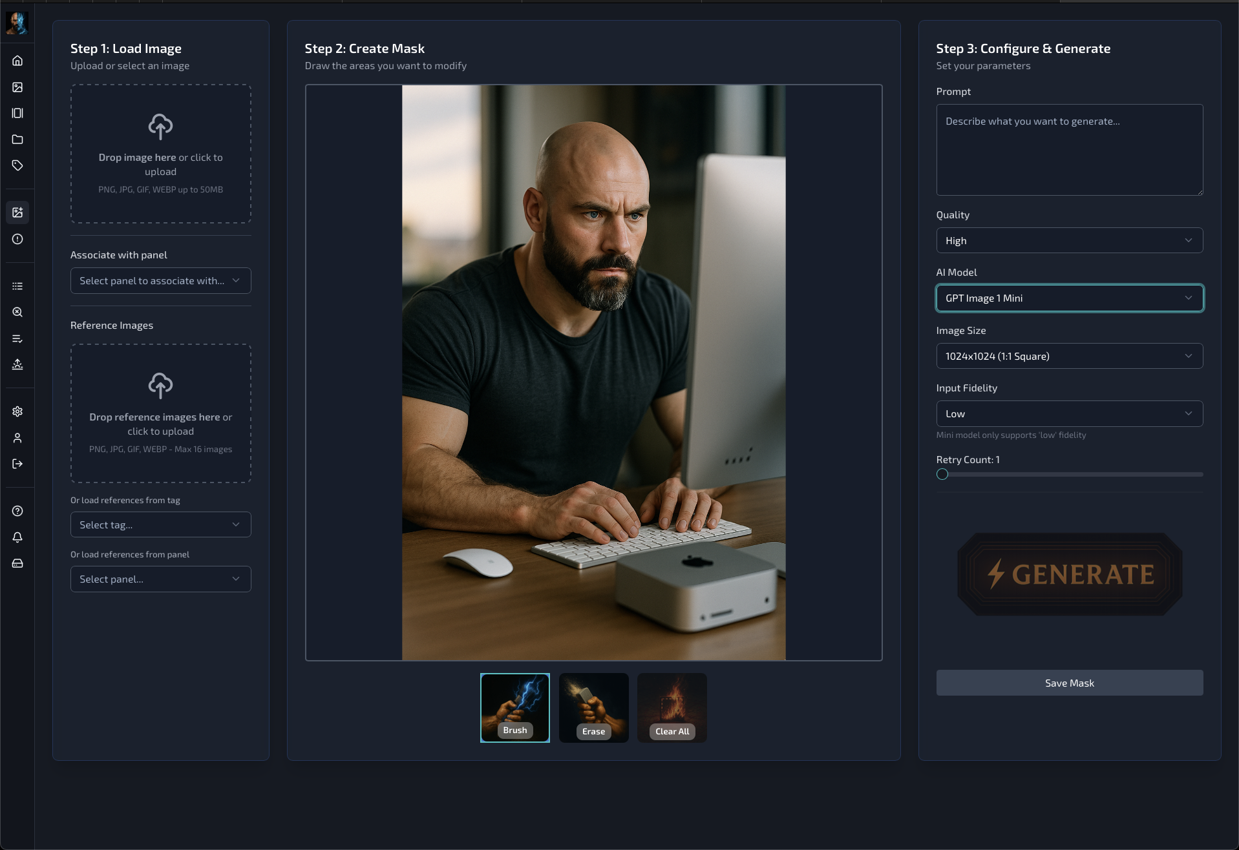Select the Brush mask tool

514,708
